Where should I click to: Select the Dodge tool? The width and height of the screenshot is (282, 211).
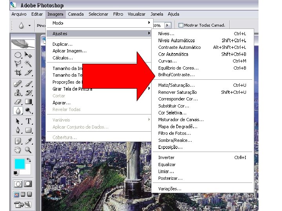28,111
